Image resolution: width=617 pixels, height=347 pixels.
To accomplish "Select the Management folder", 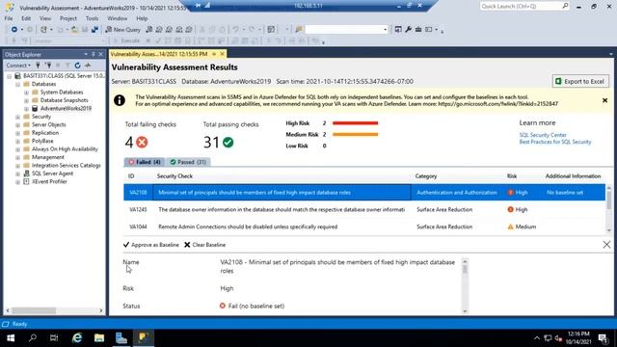I will (x=47, y=157).
